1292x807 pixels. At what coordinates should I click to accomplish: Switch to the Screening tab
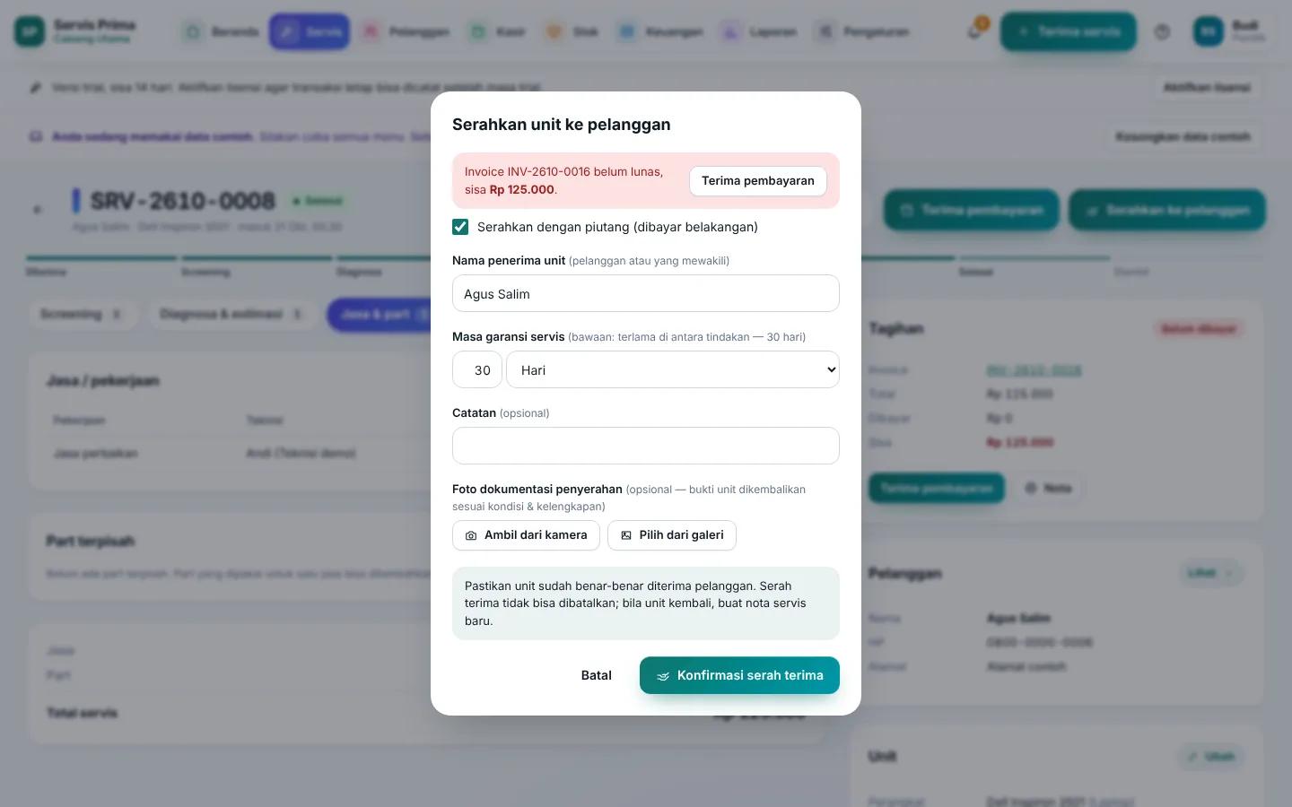tap(81, 315)
